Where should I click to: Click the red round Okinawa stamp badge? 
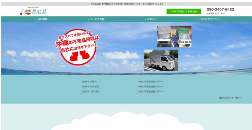pos(78,47)
